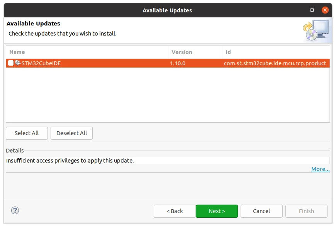Proceed with the Next button
The height and width of the screenshot is (227, 336).
(x=217, y=211)
